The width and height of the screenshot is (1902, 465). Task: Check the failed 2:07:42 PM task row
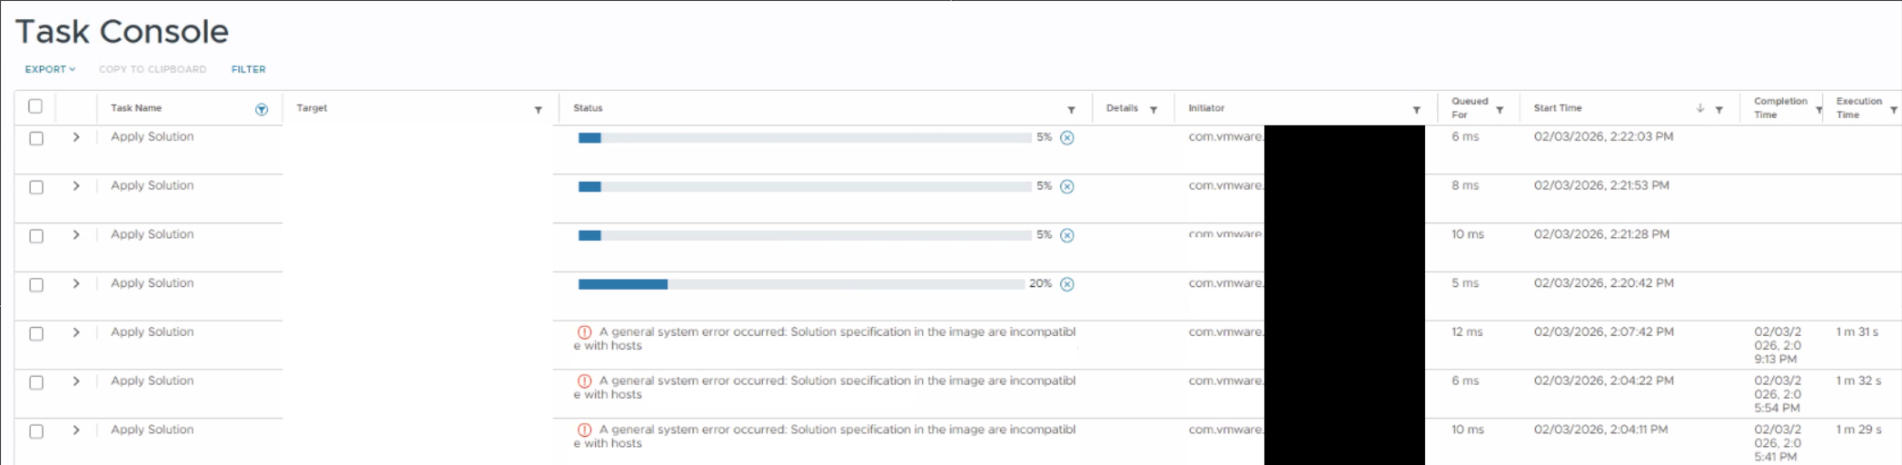(36, 333)
